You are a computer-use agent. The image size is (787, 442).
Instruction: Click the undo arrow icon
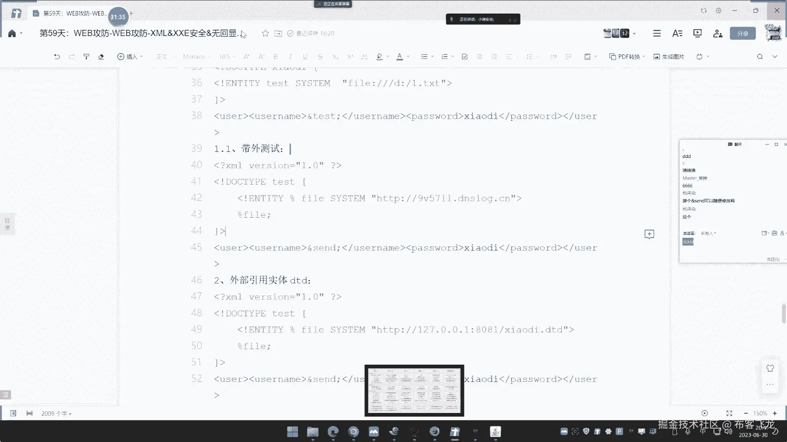pos(57,56)
